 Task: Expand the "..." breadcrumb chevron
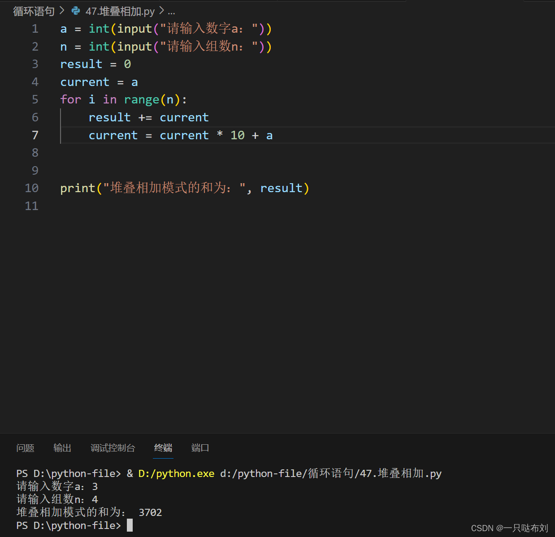(x=171, y=12)
